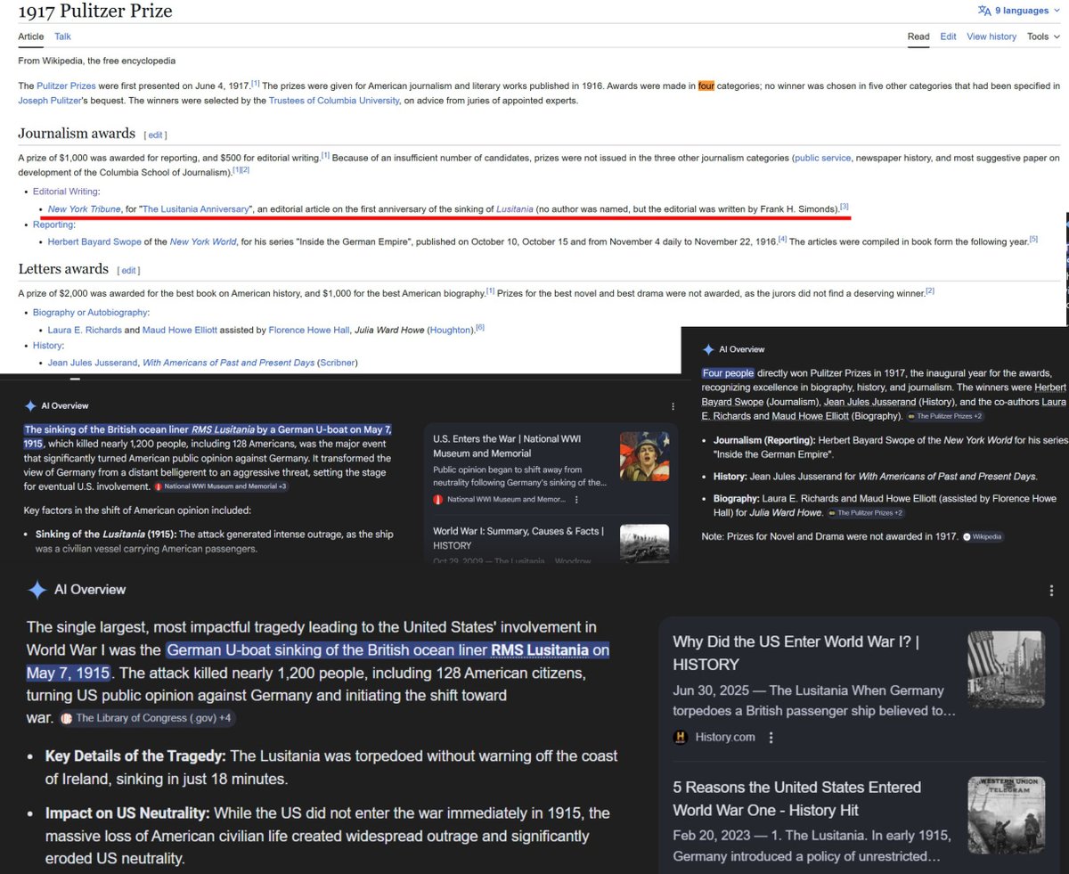Click the History.com favicon
Viewport: 1069px width, 874px height.
[x=681, y=737]
